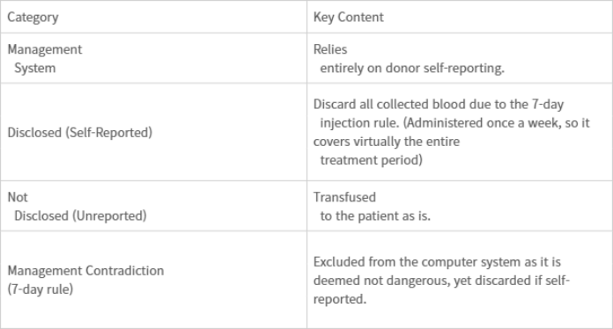This screenshot has width=613, height=329.
Task: Click the word 'Not' in third row
Action: [x=18, y=197]
